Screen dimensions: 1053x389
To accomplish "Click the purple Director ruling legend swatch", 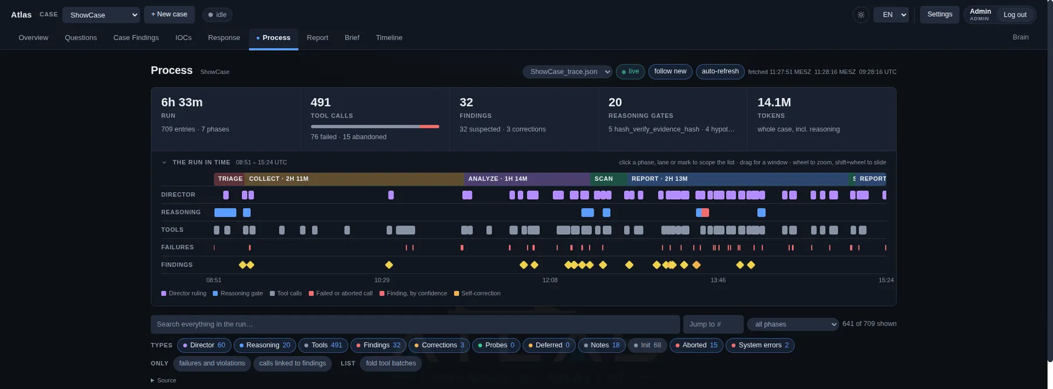I will click(164, 293).
